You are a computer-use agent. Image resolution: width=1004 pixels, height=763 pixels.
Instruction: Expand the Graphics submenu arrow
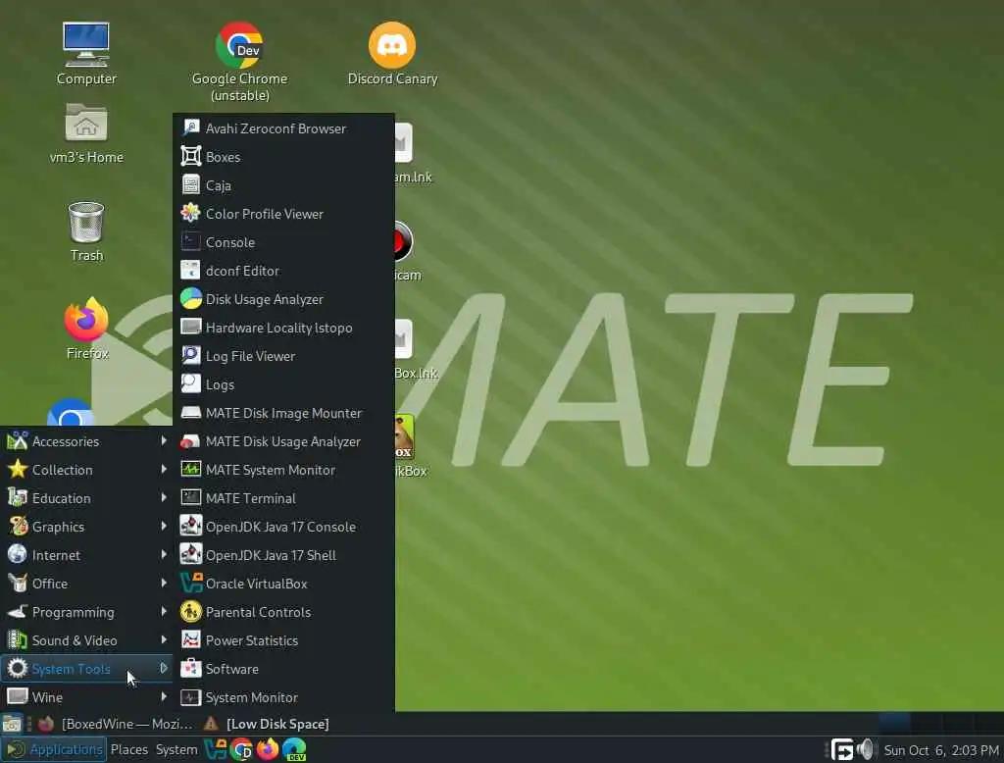point(164,526)
